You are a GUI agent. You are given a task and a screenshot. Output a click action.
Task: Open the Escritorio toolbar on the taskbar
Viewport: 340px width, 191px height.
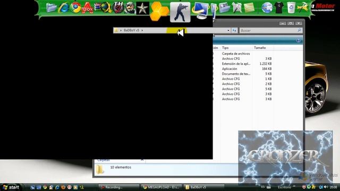[285, 187]
